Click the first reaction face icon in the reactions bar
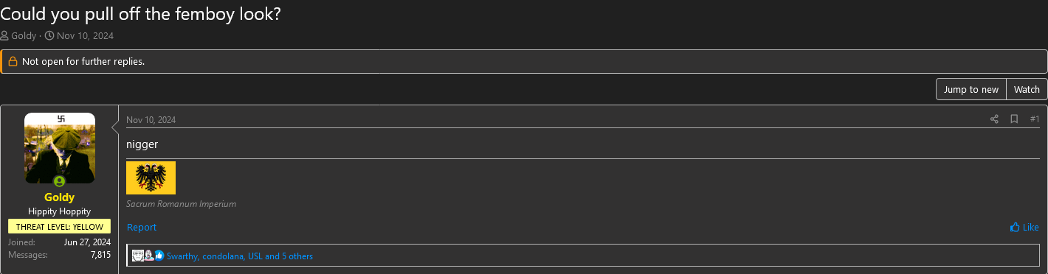 pos(137,256)
